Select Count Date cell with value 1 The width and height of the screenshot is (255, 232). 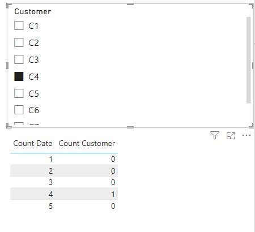33,159
